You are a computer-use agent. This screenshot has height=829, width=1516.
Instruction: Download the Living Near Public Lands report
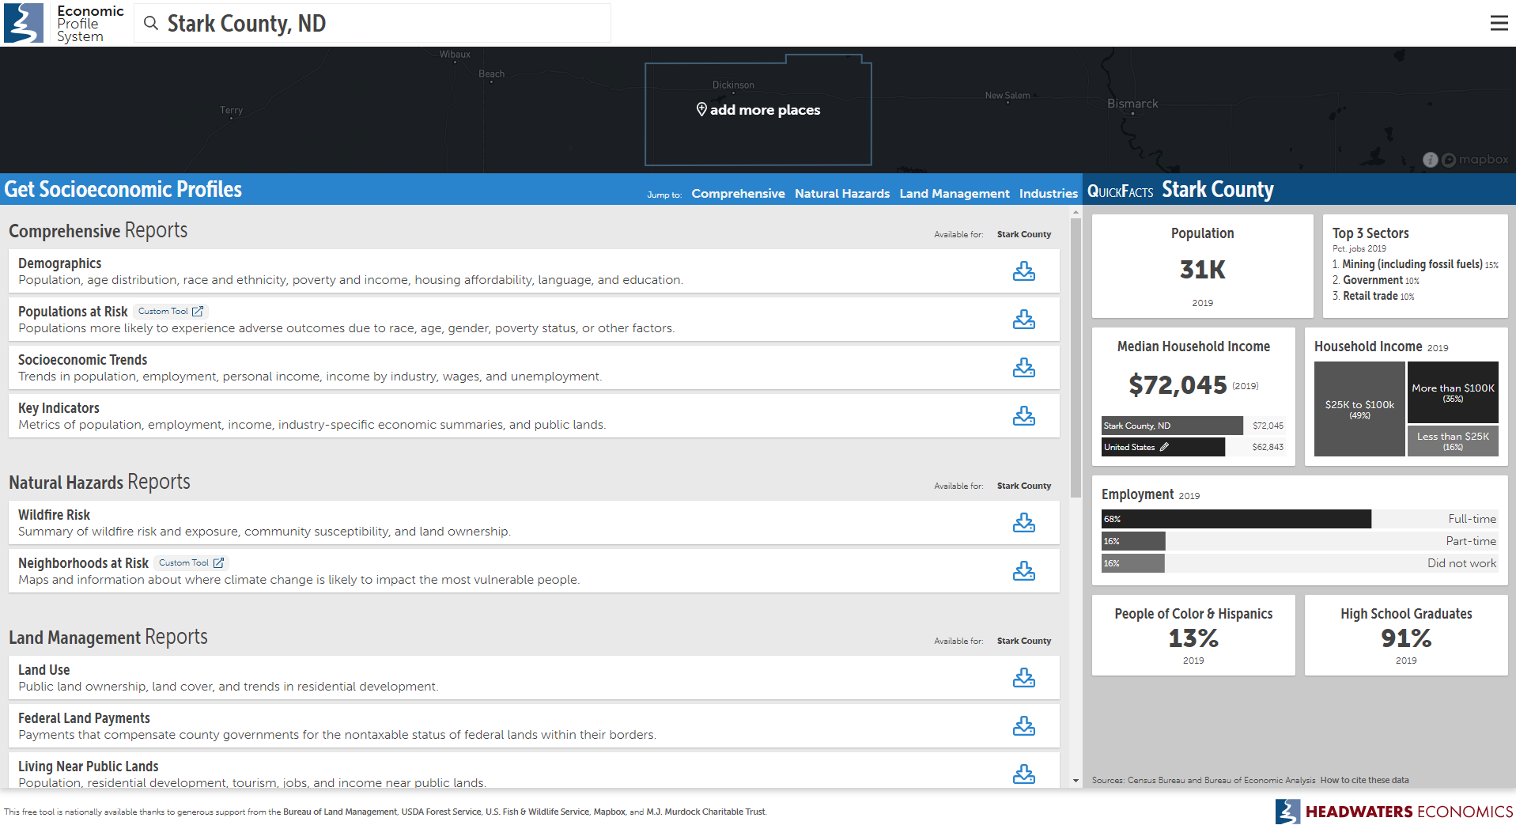(x=1024, y=774)
